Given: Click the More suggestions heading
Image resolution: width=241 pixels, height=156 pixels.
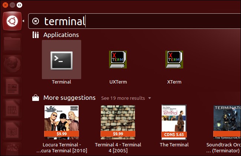Looking at the screenshot, I should pyautogui.click(x=69, y=98).
